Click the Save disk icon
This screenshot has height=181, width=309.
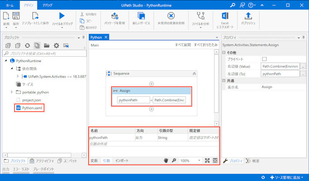[x=16, y=16]
